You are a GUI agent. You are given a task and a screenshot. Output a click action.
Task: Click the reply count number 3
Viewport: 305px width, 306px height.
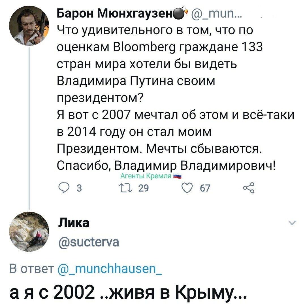79,188
